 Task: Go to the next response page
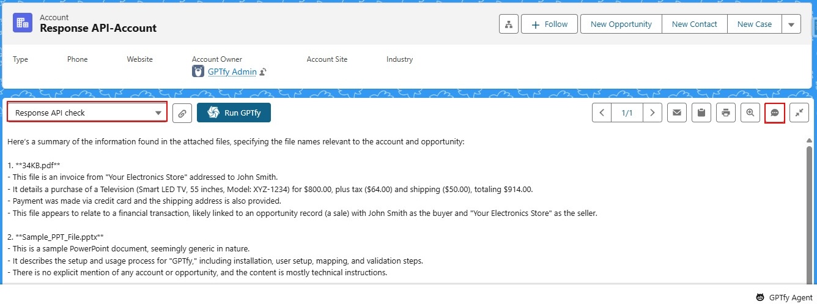(x=652, y=113)
